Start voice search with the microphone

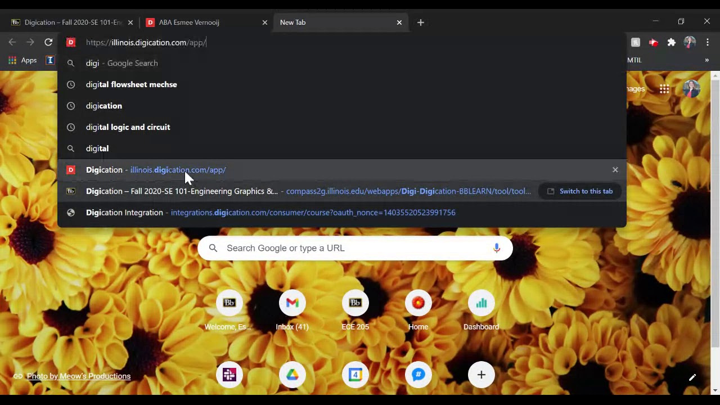click(497, 248)
